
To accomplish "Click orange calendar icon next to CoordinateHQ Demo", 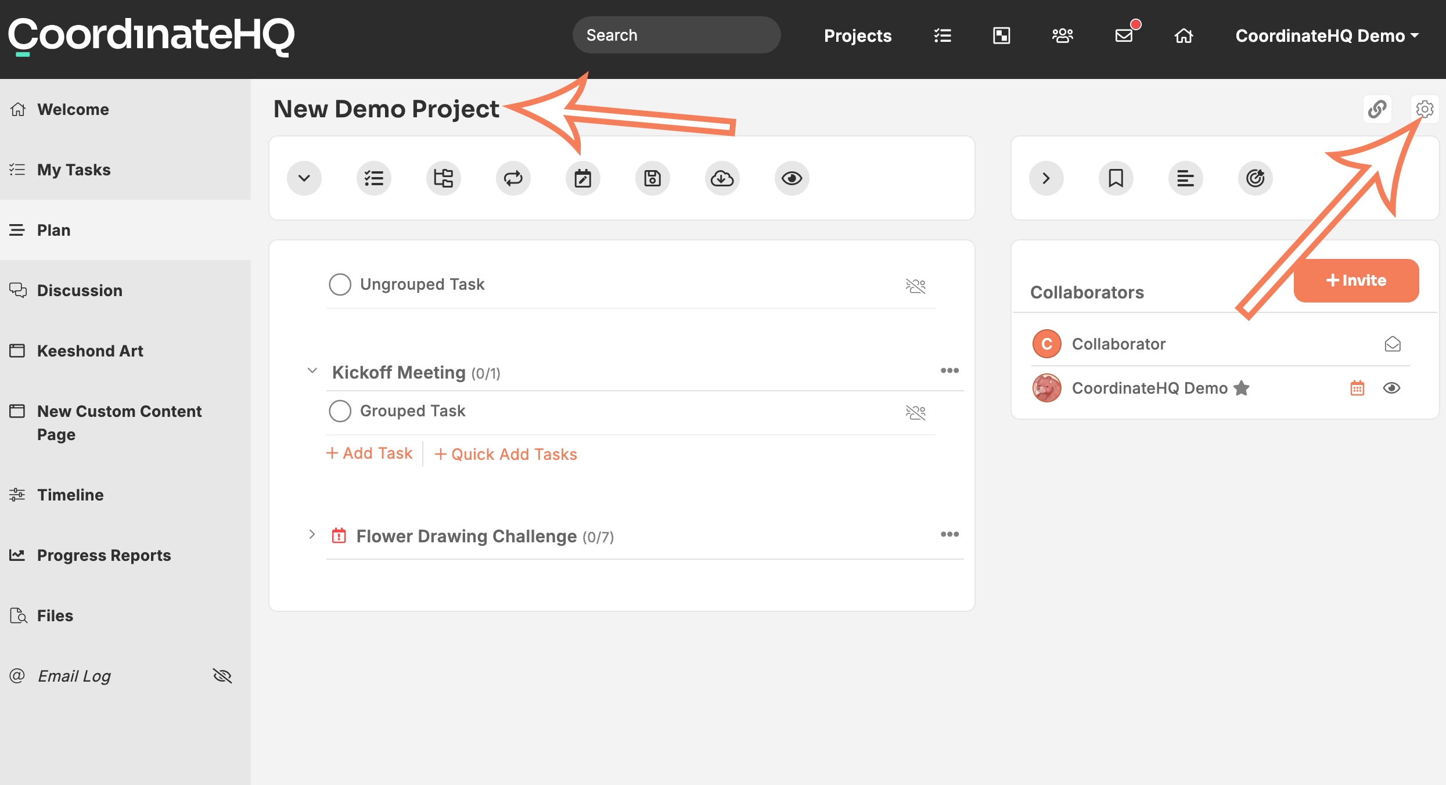I will pyautogui.click(x=1357, y=388).
